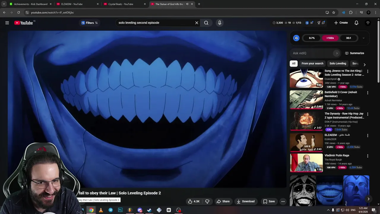The image size is (380, 214).
Task: Click the vidIQ logo in header stats bar
Action: (307, 23)
